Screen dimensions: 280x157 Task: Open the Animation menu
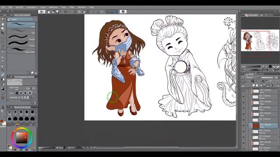pos(32,7)
